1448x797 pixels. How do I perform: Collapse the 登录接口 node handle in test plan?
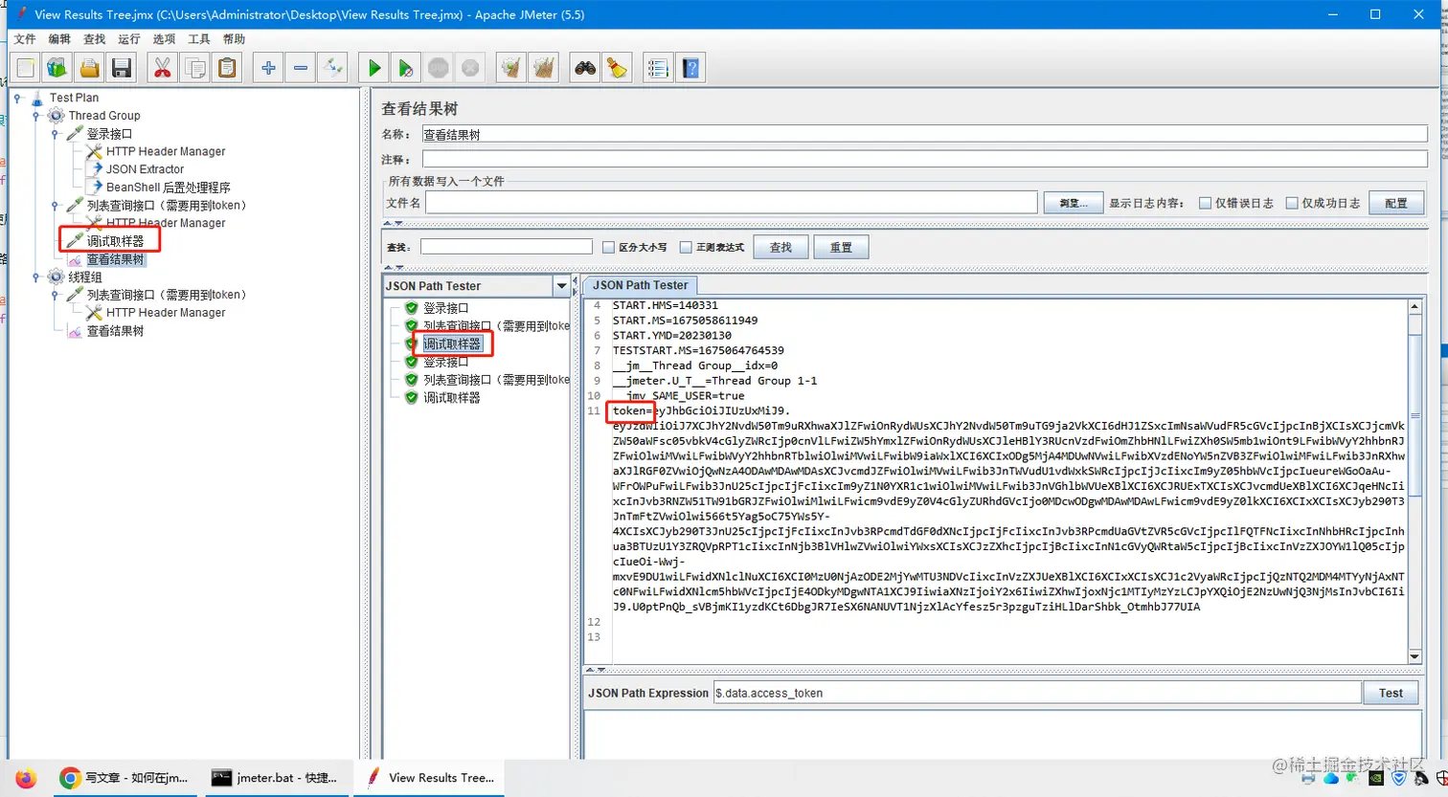[x=56, y=134]
